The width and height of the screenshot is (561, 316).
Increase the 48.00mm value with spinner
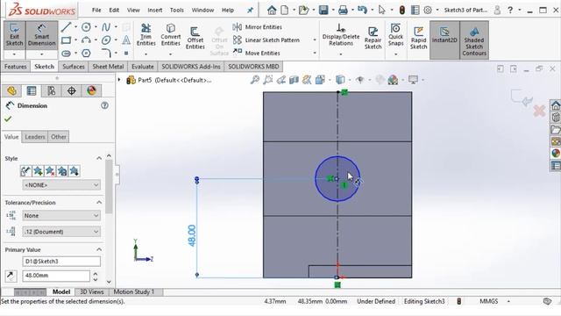(x=96, y=273)
